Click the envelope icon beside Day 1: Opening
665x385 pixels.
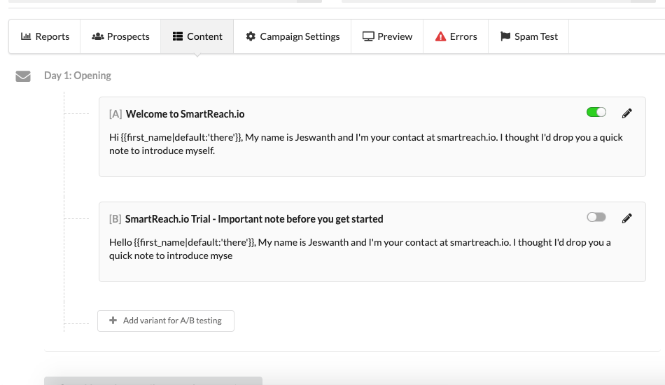click(x=23, y=76)
